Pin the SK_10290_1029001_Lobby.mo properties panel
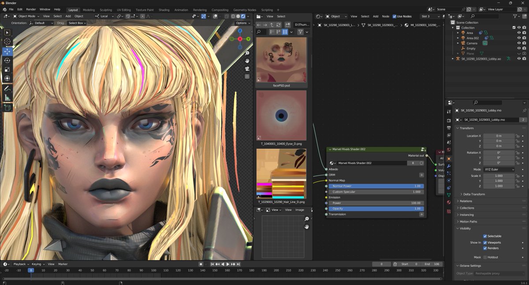 coord(524,111)
